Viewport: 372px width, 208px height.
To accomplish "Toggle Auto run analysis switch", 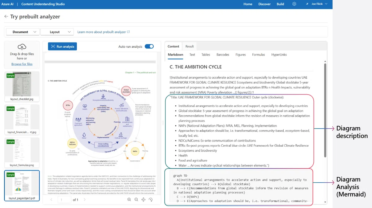I will pos(149,46).
